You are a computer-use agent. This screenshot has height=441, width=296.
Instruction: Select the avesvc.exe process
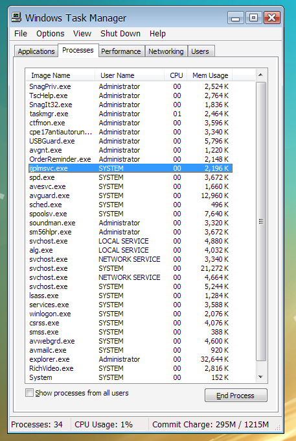click(x=130, y=186)
